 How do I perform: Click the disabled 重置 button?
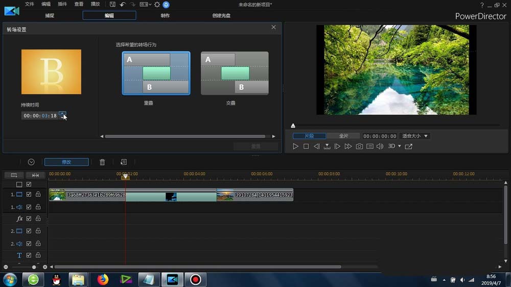256,146
